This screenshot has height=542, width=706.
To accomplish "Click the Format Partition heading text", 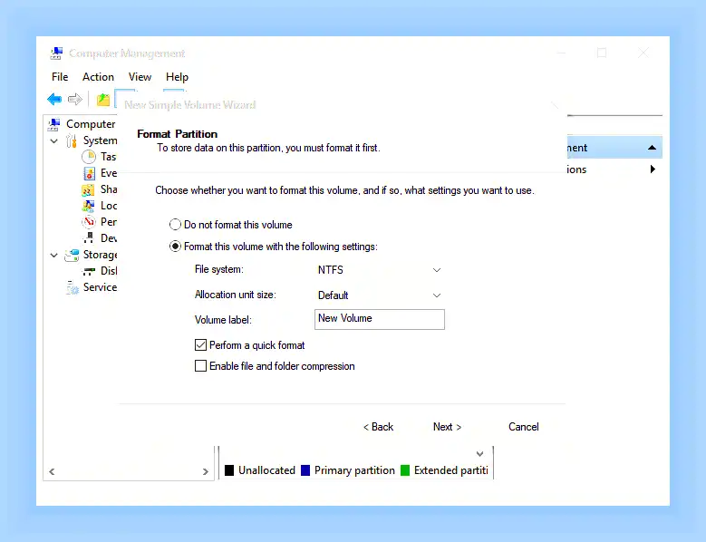I will [x=177, y=134].
